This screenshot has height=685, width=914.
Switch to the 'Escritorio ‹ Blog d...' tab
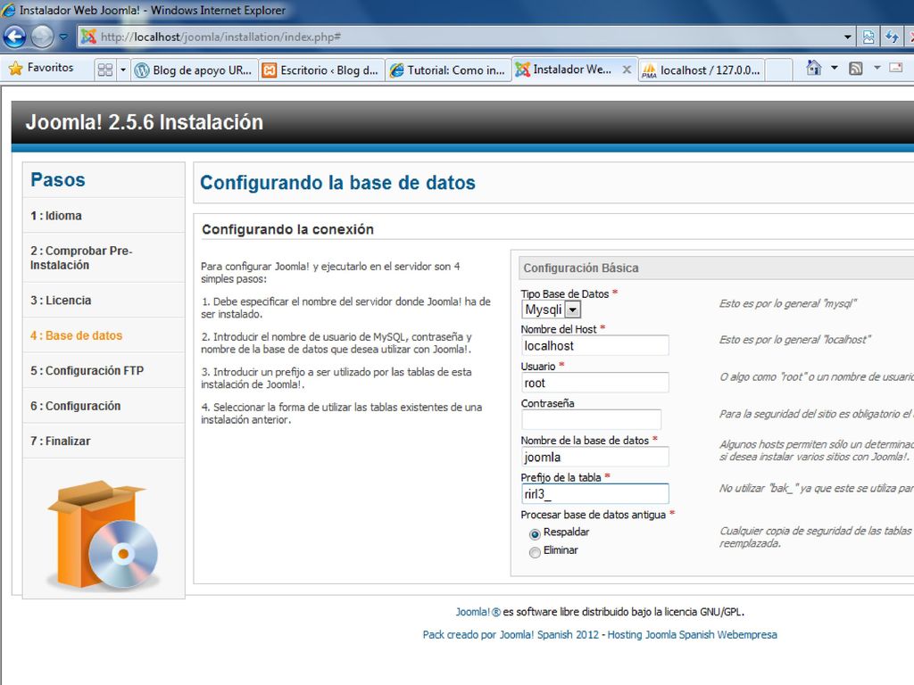click(321, 70)
